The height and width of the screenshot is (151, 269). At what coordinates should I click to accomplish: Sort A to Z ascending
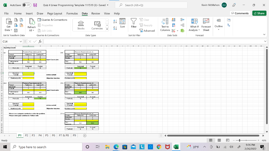point(115,21)
